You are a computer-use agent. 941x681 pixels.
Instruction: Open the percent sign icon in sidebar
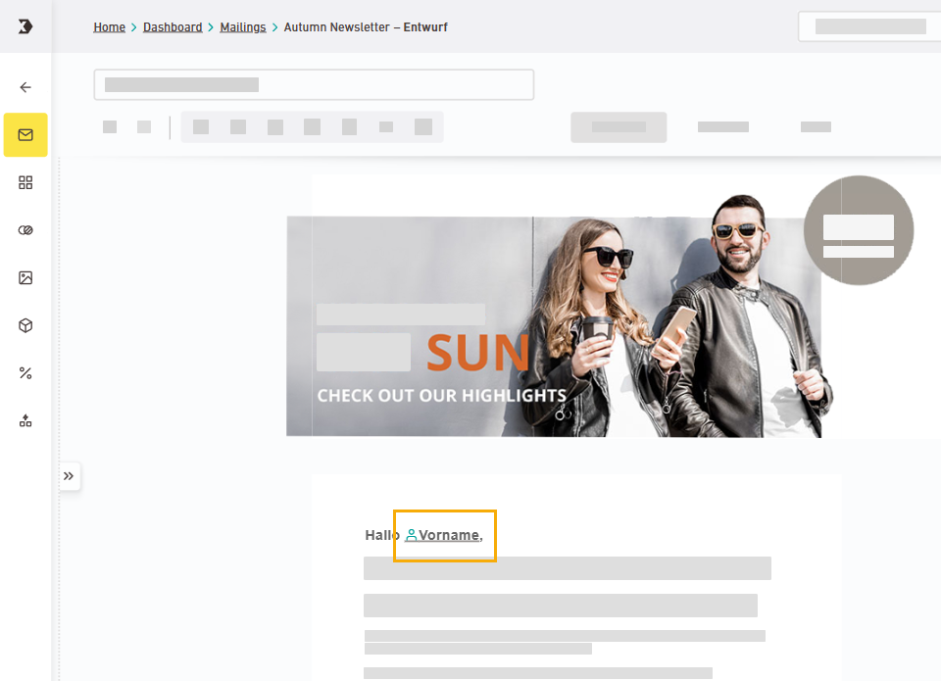coord(25,373)
